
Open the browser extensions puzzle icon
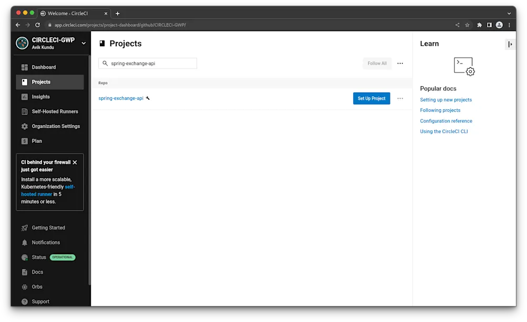click(479, 25)
